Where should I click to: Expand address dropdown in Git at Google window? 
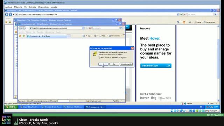[83, 28]
